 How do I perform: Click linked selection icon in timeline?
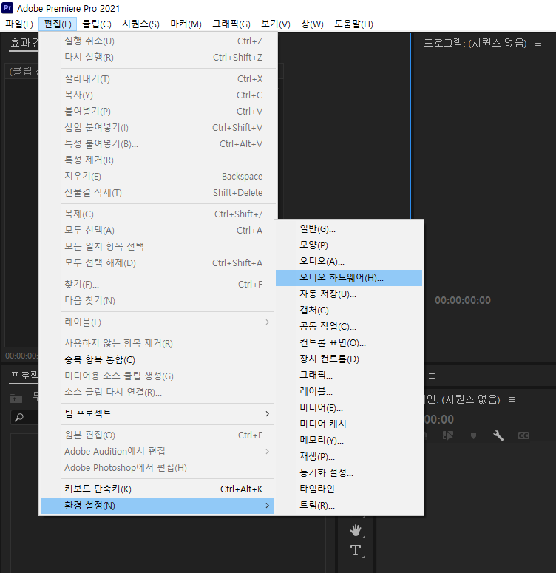[x=448, y=435]
